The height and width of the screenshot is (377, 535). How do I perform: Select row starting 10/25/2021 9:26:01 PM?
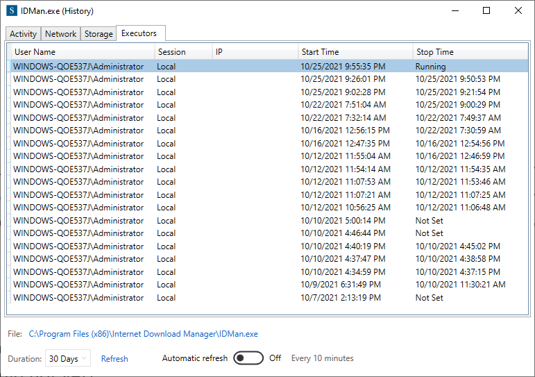269,79
